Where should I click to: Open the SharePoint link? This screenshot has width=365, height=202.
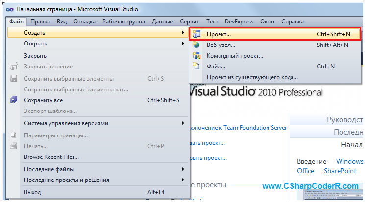pos(340,171)
